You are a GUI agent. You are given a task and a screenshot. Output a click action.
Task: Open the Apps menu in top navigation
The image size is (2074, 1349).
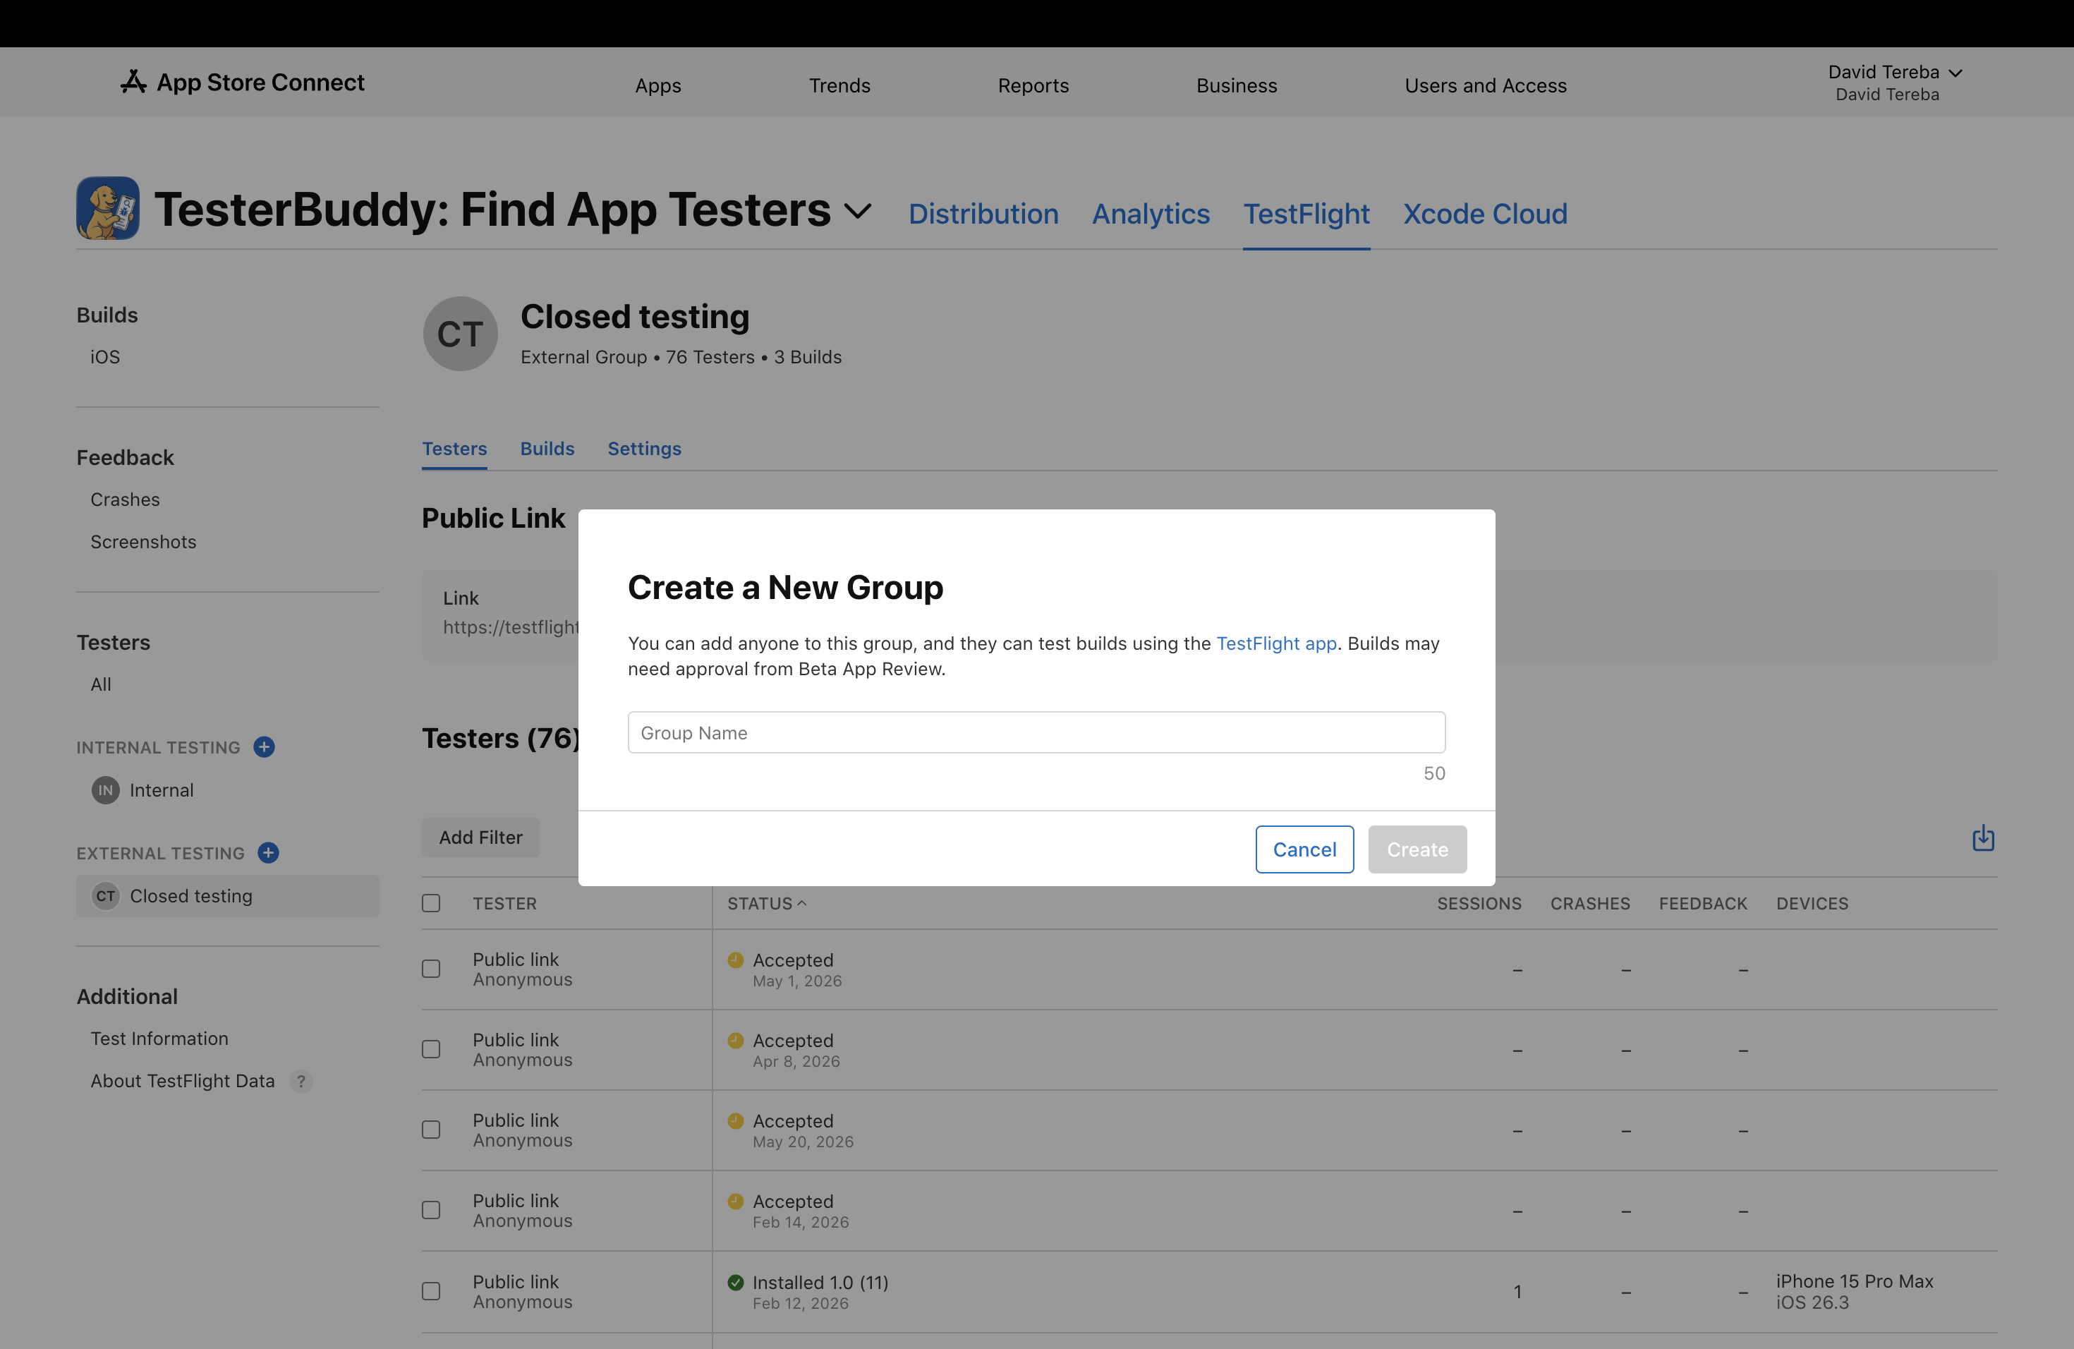(658, 85)
